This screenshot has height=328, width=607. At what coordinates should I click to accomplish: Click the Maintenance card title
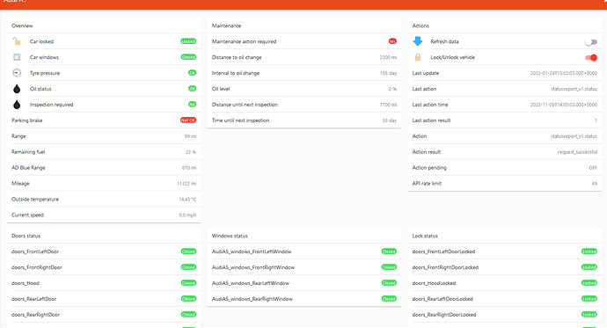pos(226,26)
